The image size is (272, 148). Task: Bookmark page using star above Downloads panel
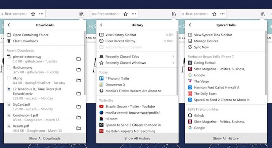pos(33,14)
